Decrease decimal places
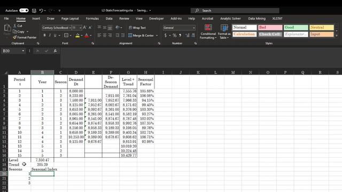The width and height of the screenshot is (342, 192). point(193,35)
